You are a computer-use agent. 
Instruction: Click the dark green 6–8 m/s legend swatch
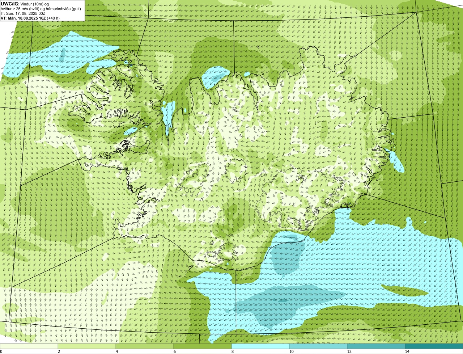tap(203, 346)
